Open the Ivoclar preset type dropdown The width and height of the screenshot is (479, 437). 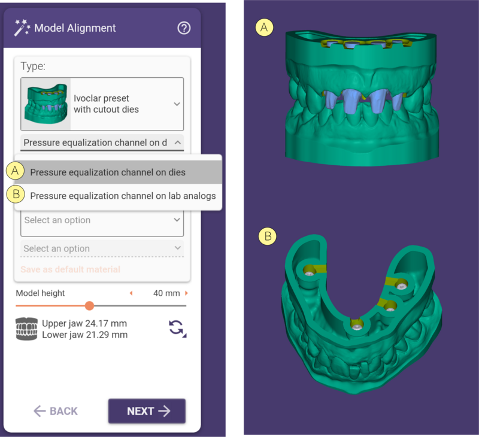(102, 104)
